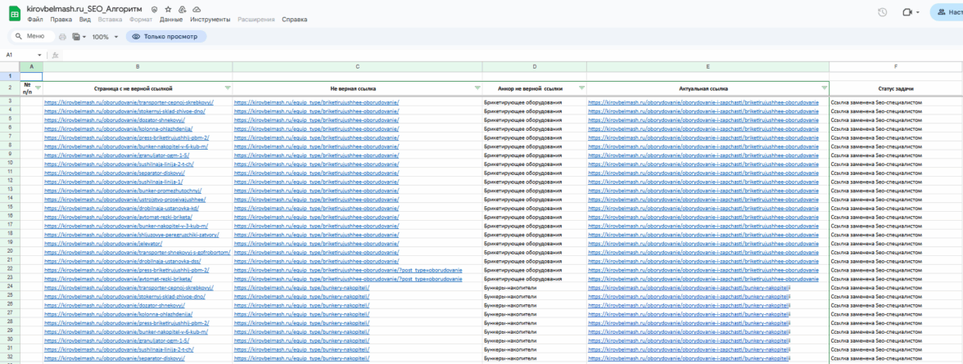This screenshot has height=364, width=963.
Task: Open filter for 'Страница с не верной ссылкой' column
Action: tap(228, 88)
